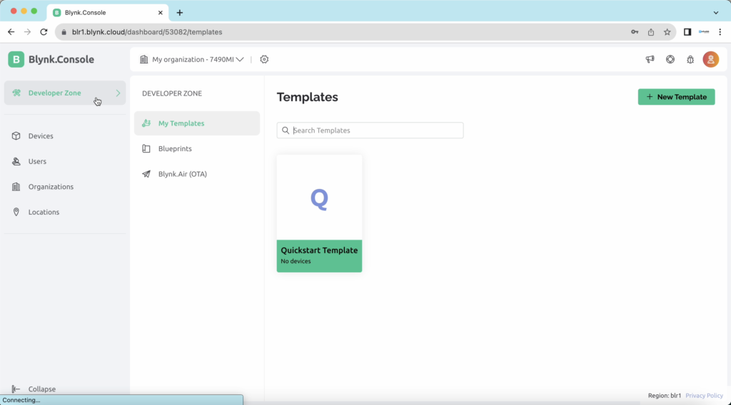Click the Devices cube icon
731x405 pixels.
point(16,136)
